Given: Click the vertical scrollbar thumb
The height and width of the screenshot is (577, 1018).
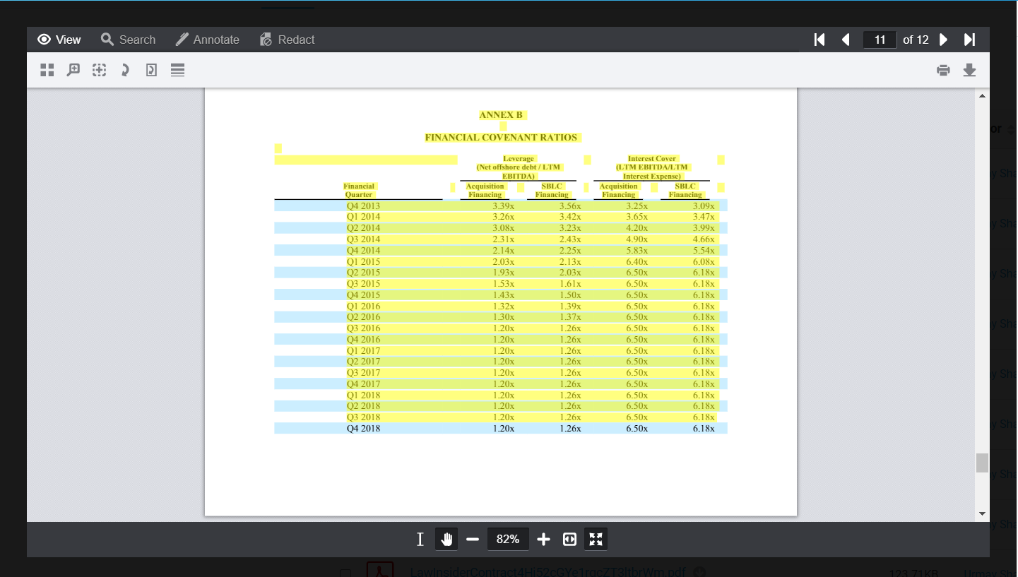Looking at the screenshot, I should point(983,463).
